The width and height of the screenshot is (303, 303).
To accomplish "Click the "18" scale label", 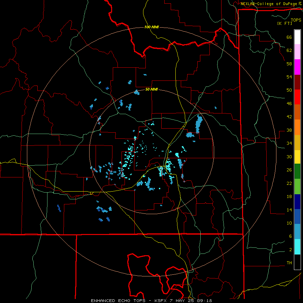I will (289, 197).
